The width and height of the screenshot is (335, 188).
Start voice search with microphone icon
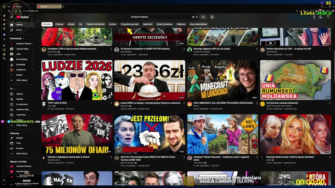[x=212, y=17]
